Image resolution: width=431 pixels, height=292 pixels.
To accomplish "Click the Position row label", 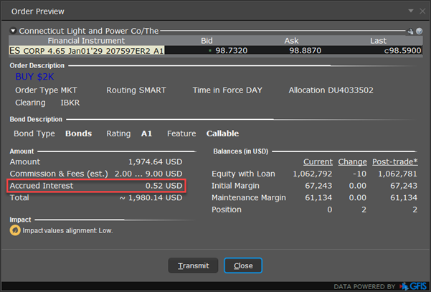I will coord(226,209).
